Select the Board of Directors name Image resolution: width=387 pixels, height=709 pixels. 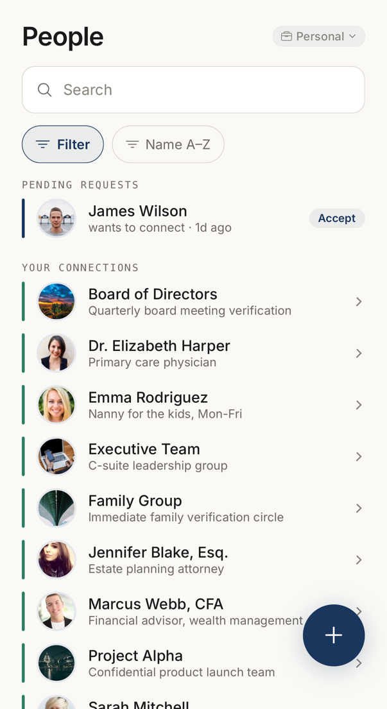[153, 295]
